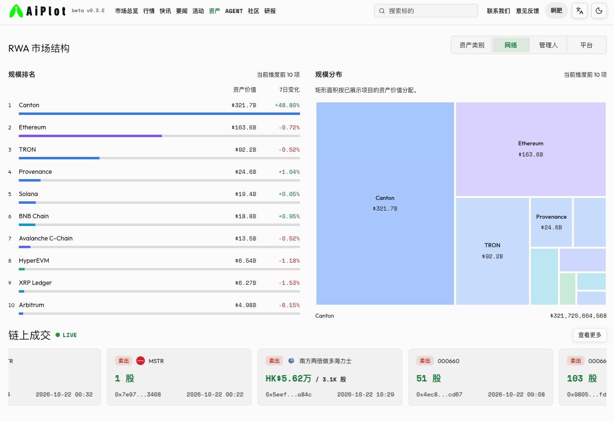Click the 查看更多 button

click(590, 335)
